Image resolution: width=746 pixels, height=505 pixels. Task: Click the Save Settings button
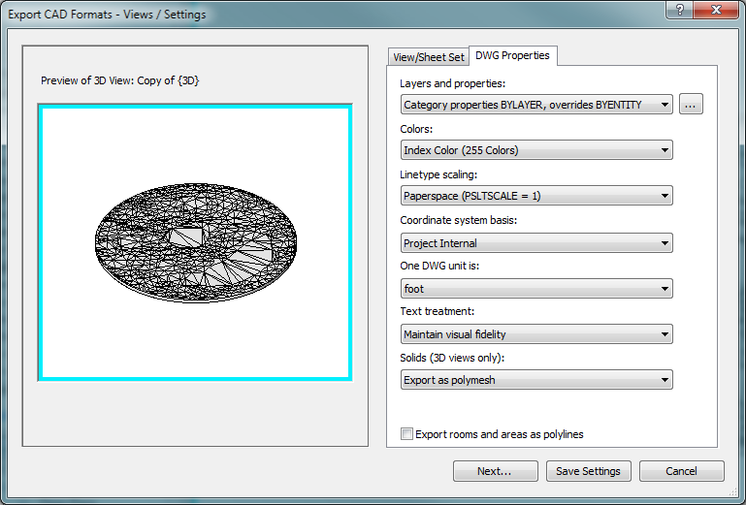[x=588, y=471]
